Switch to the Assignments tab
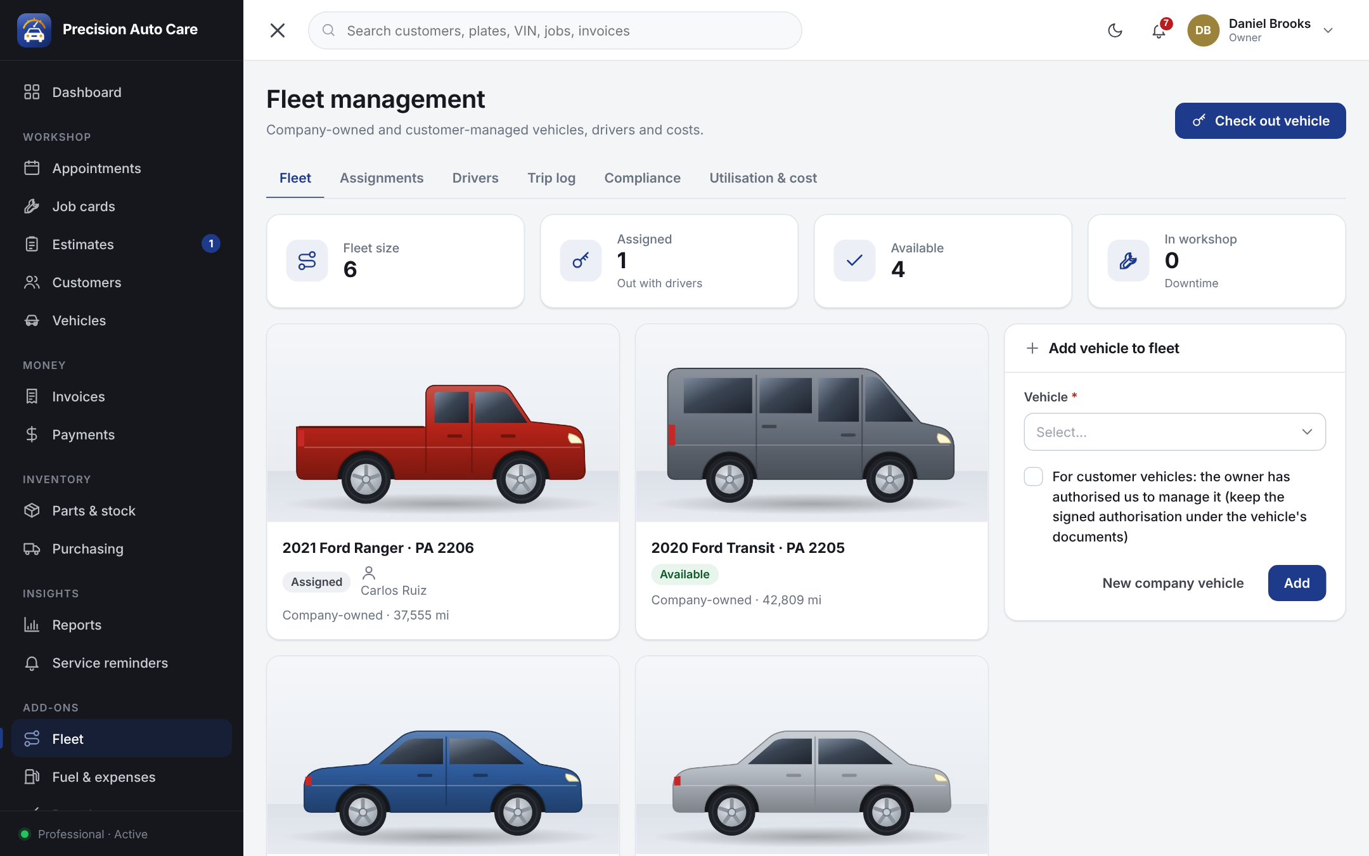The height and width of the screenshot is (856, 1369). (382, 178)
